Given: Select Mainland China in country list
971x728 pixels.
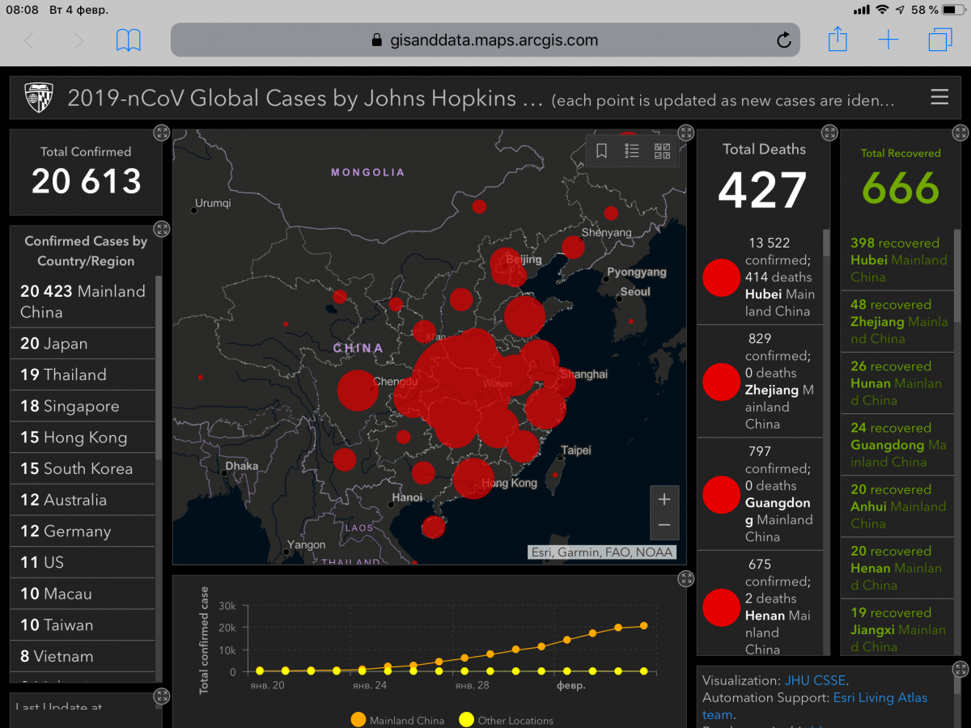Looking at the screenshot, I should point(83,302).
